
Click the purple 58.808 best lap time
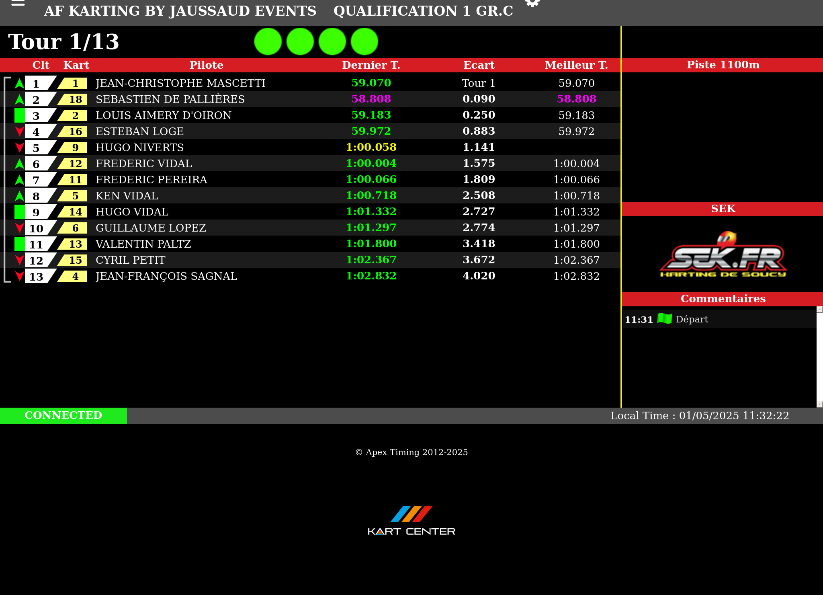[576, 99]
